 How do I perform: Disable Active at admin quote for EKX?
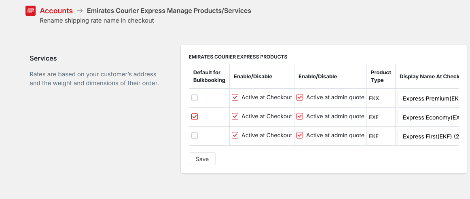(300, 97)
